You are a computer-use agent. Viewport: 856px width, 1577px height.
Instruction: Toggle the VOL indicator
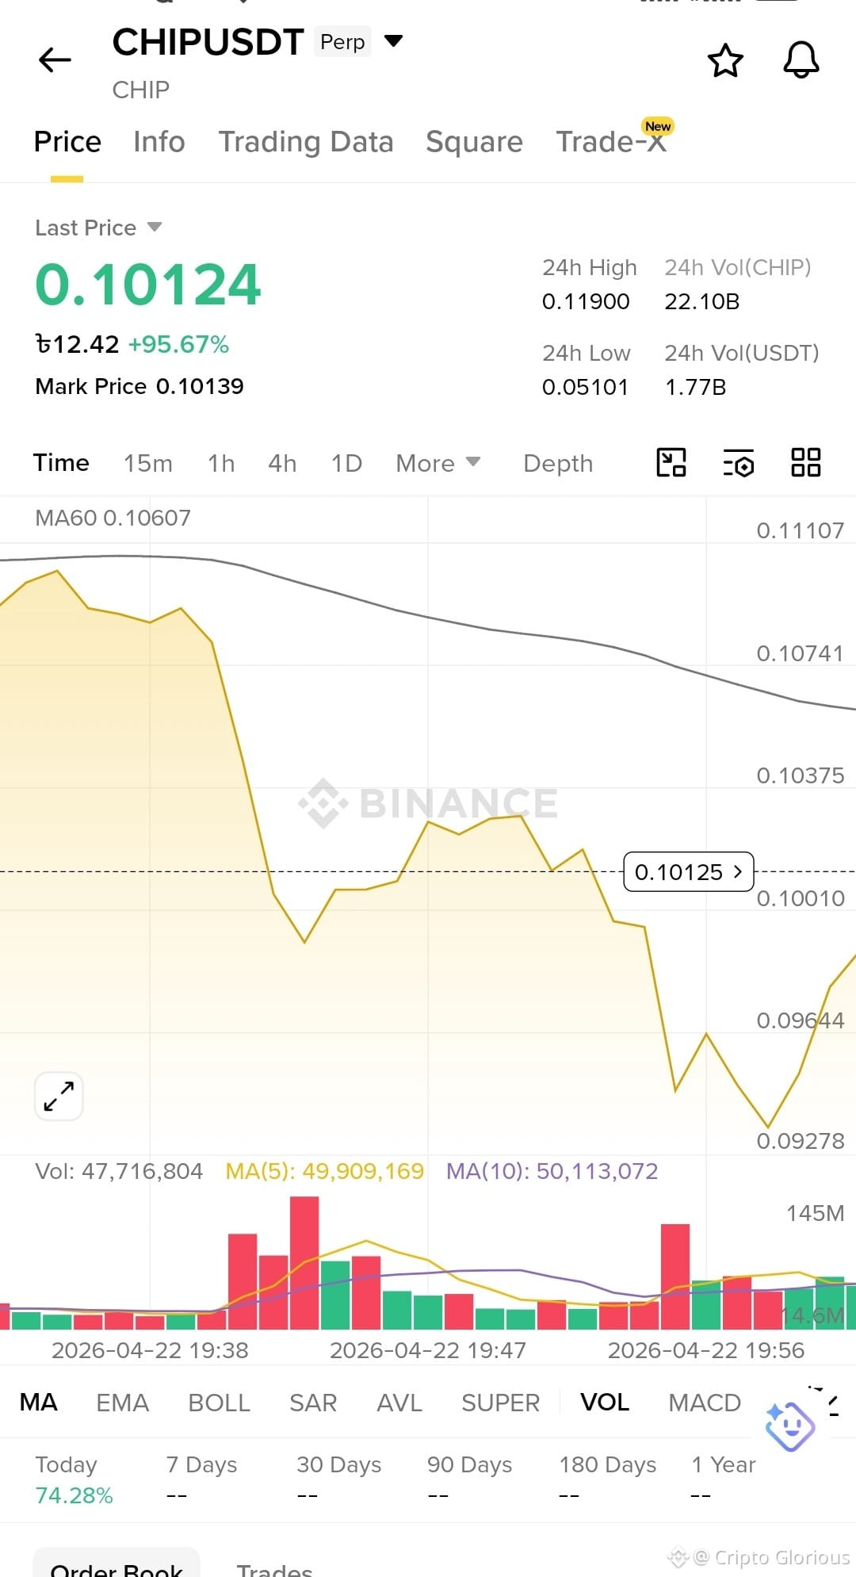[x=605, y=1402]
